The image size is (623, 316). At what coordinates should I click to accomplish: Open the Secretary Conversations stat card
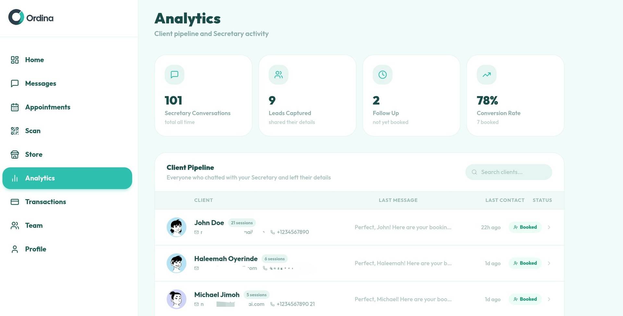pos(203,95)
